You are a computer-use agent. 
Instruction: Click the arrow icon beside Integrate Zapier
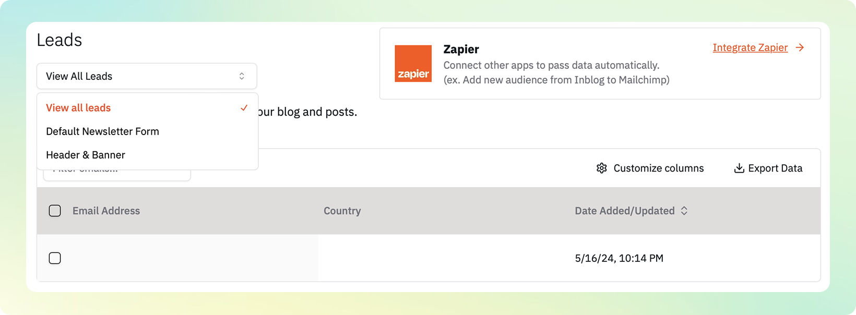tap(800, 47)
